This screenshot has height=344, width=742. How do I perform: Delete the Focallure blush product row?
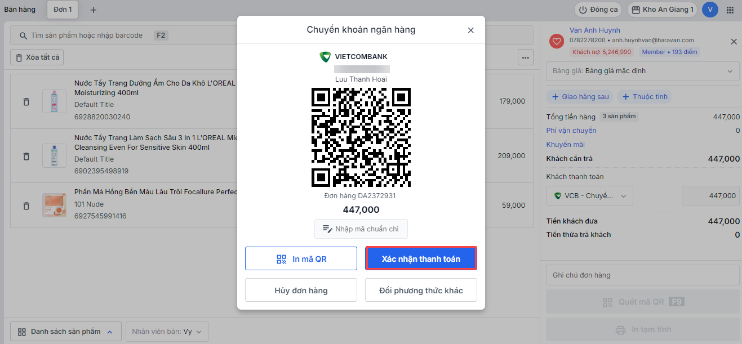(x=26, y=206)
